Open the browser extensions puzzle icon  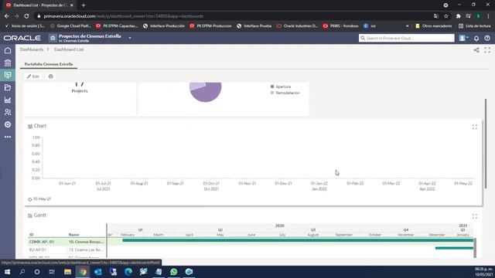(x=458, y=16)
